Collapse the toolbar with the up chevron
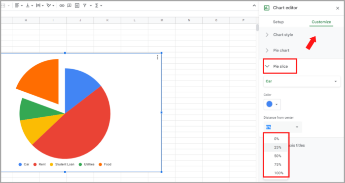Image resolution: width=345 pixels, height=183 pixels. click(254, 6)
